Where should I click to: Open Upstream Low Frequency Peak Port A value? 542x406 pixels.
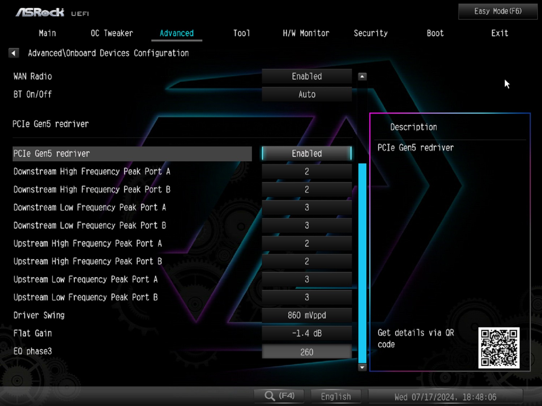click(x=307, y=279)
